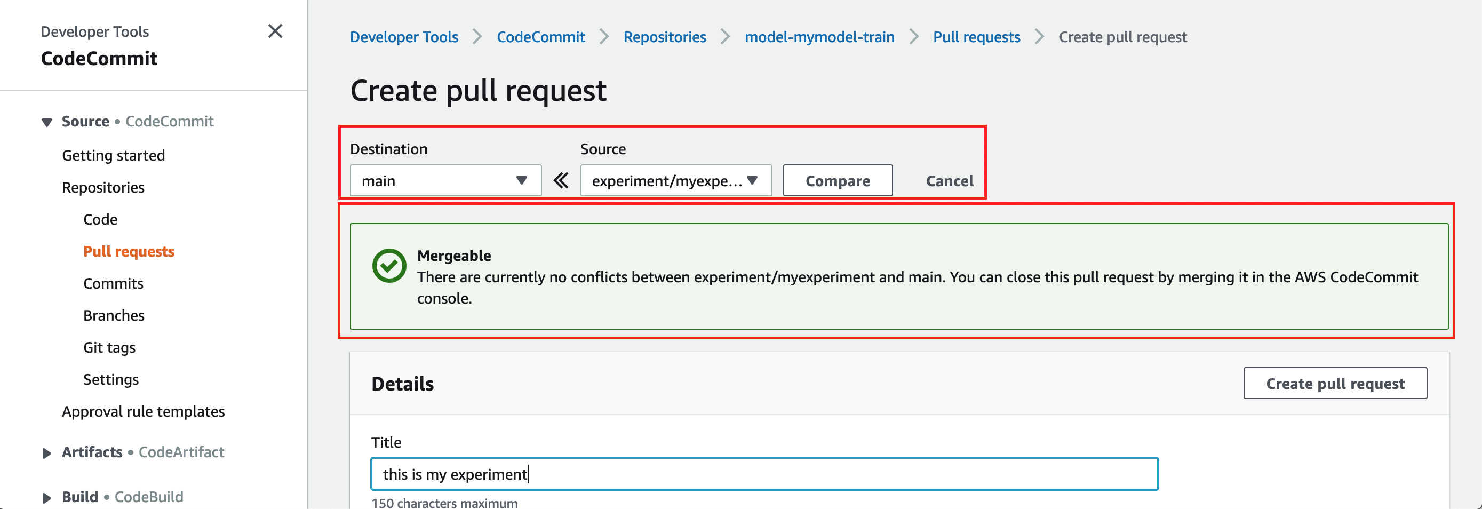Image resolution: width=1482 pixels, height=509 pixels.
Task: Expand the Build CodeBuild section
Action: pyautogui.click(x=47, y=497)
